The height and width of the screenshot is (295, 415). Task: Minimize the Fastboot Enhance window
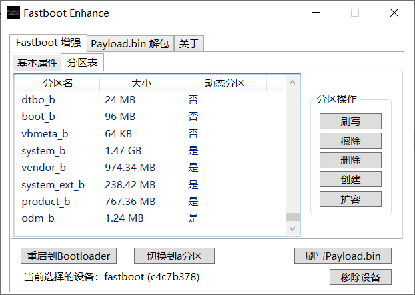click(x=316, y=13)
